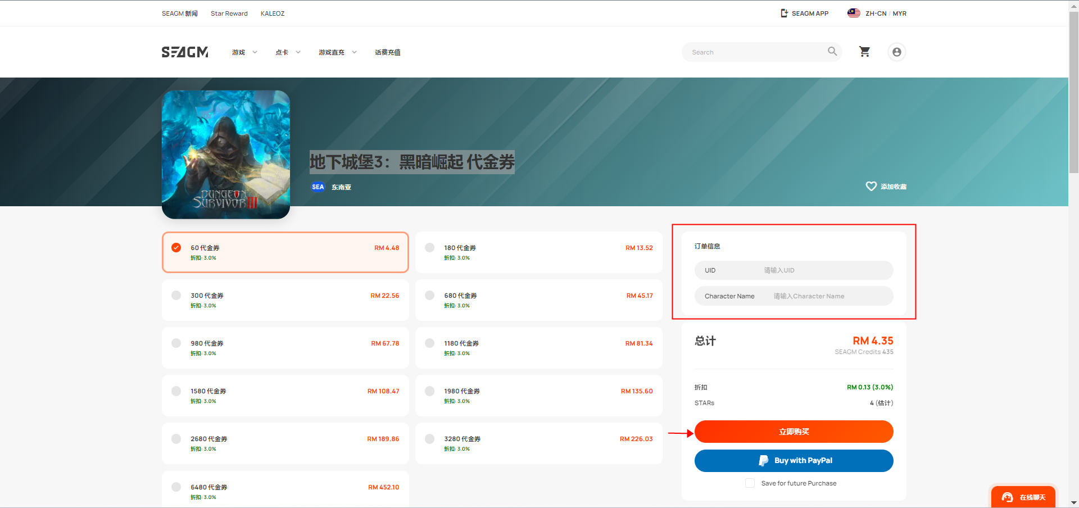
Task: Click the search magnifier icon
Action: tap(832, 52)
